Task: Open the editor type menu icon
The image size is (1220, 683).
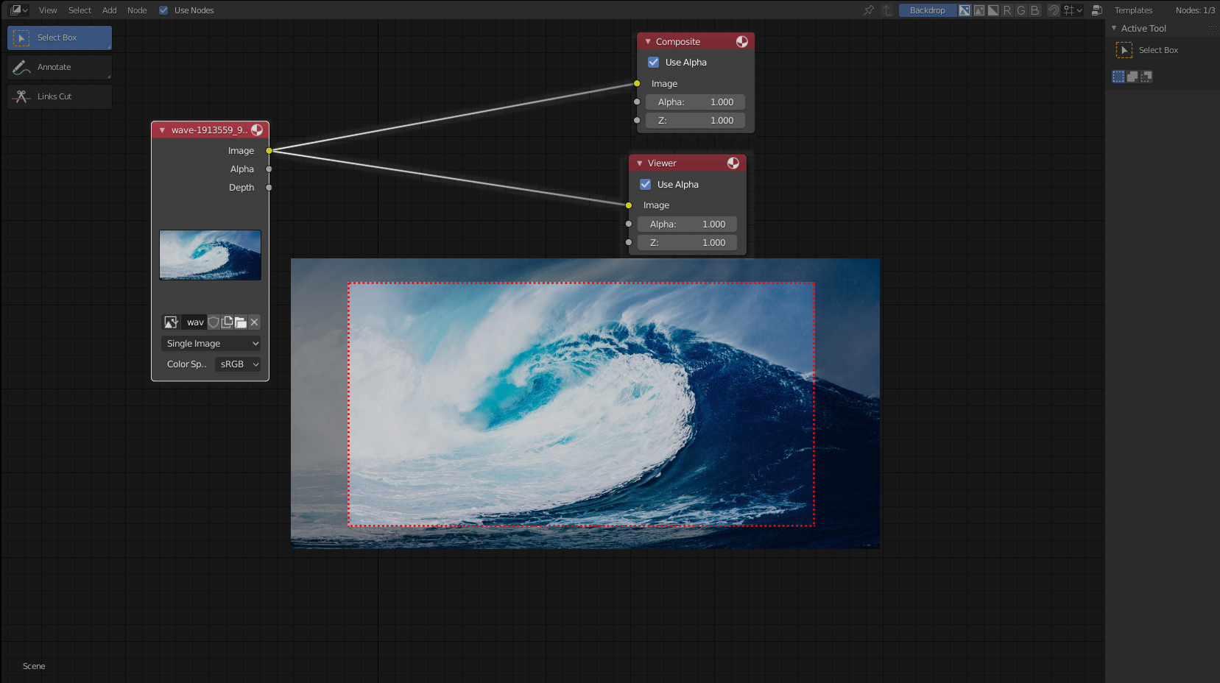Action: [18, 10]
